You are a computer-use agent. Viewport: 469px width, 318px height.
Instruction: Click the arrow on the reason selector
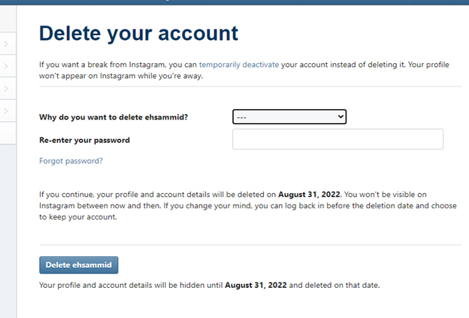[340, 117]
